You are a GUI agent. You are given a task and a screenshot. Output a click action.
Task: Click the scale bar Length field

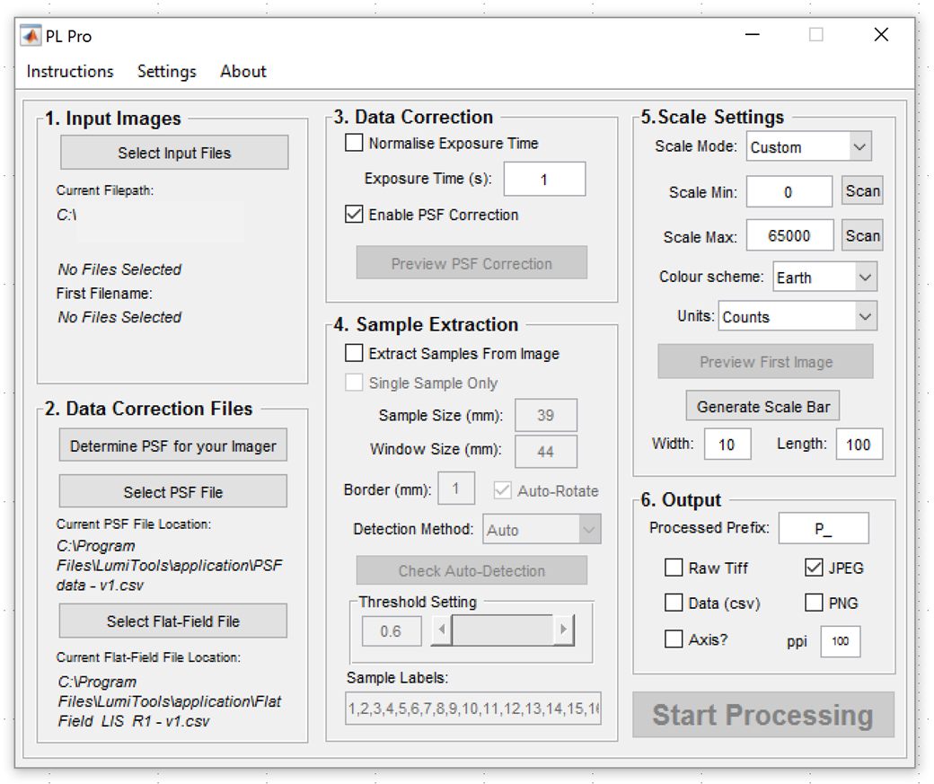pyautogui.click(x=859, y=444)
